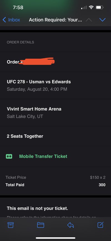
Task: Tap the email subject title
Action: [x=55, y=20]
